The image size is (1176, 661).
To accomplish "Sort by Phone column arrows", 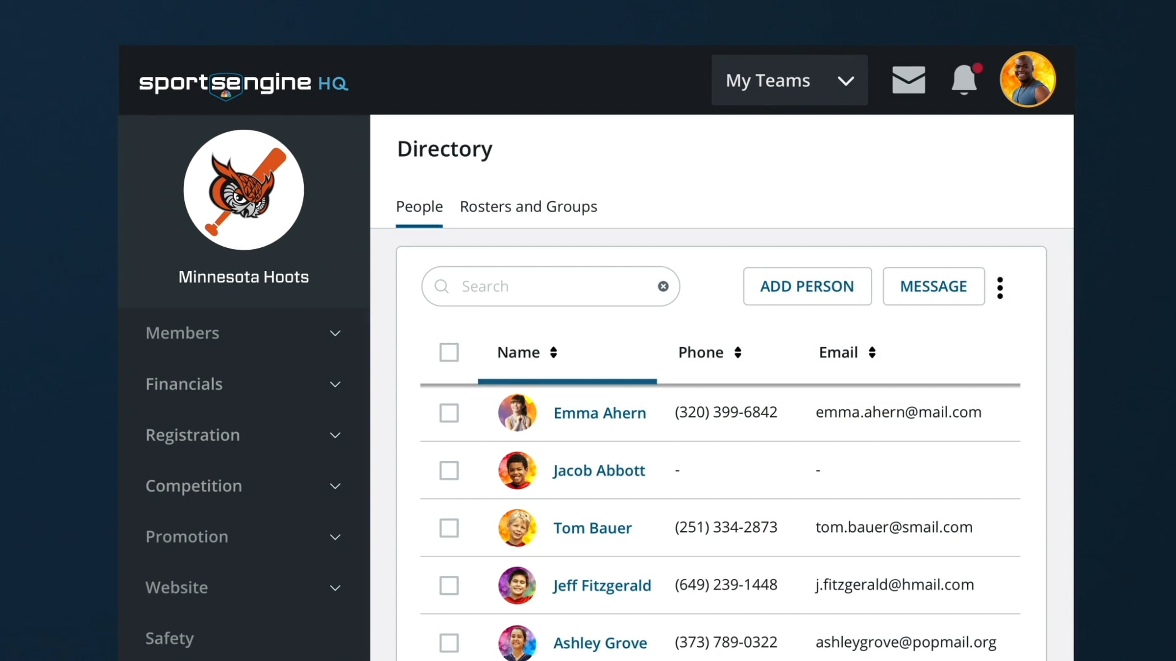I will click(x=737, y=353).
